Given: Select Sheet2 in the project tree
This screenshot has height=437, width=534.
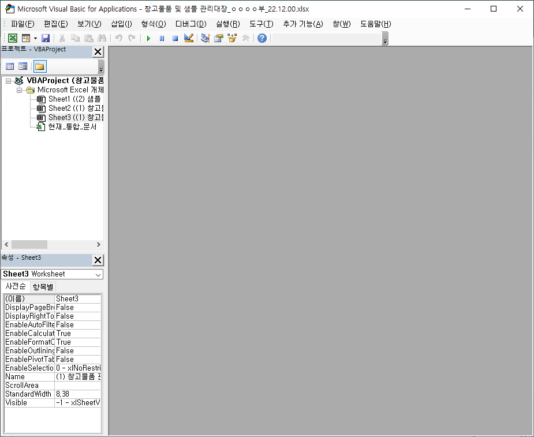Looking at the screenshot, I should pyautogui.click(x=76, y=109).
